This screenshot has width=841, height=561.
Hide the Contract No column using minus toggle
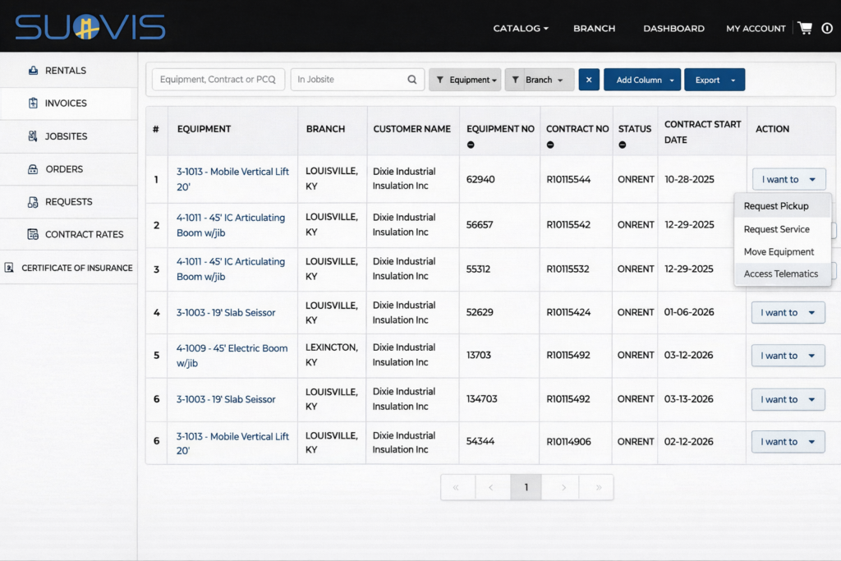pyautogui.click(x=550, y=145)
